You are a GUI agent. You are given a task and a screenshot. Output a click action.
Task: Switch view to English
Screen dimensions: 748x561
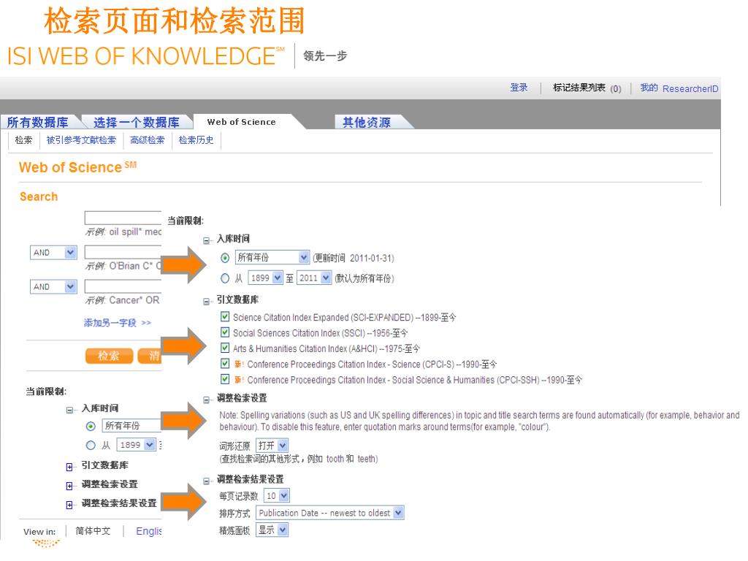(149, 531)
